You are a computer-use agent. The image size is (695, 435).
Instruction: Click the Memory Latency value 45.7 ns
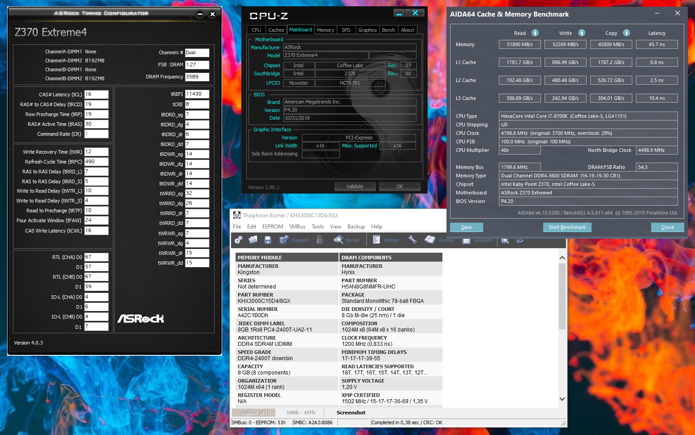[657, 44]
